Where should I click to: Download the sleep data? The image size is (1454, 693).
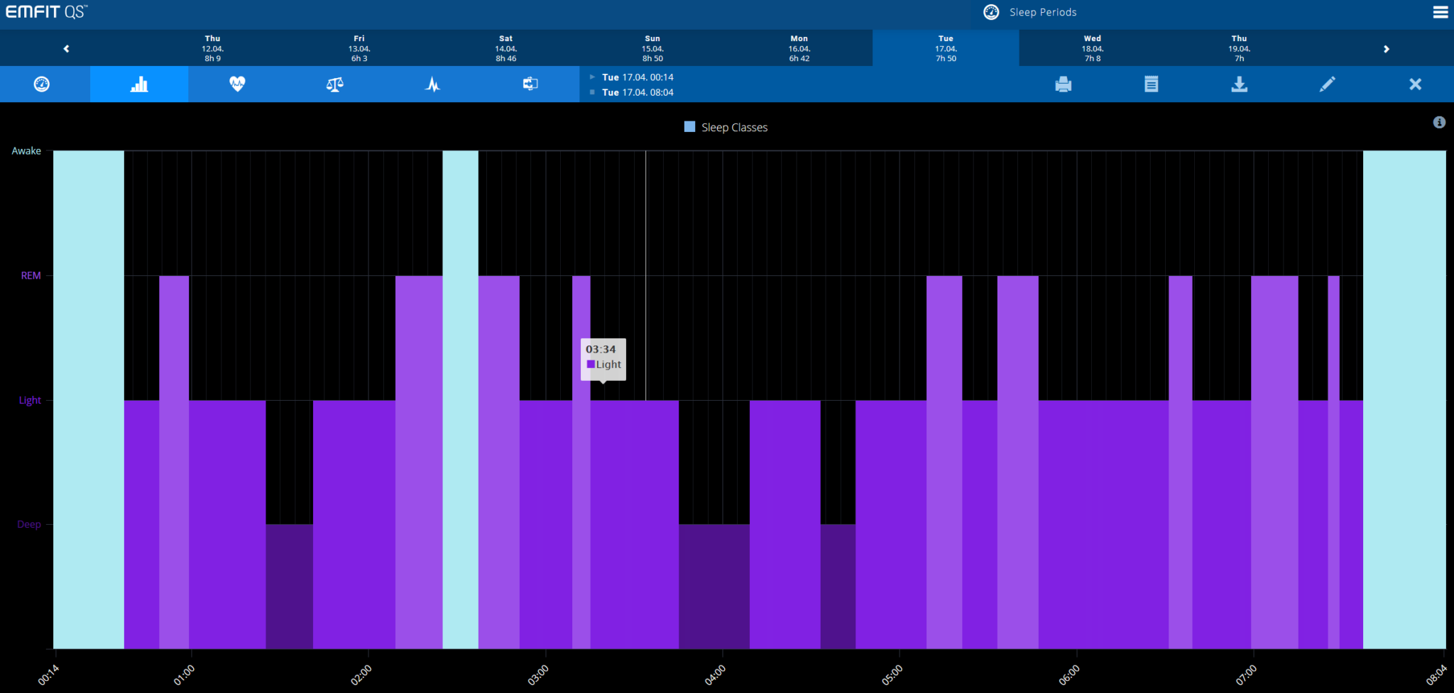(x=1240, y=84)
